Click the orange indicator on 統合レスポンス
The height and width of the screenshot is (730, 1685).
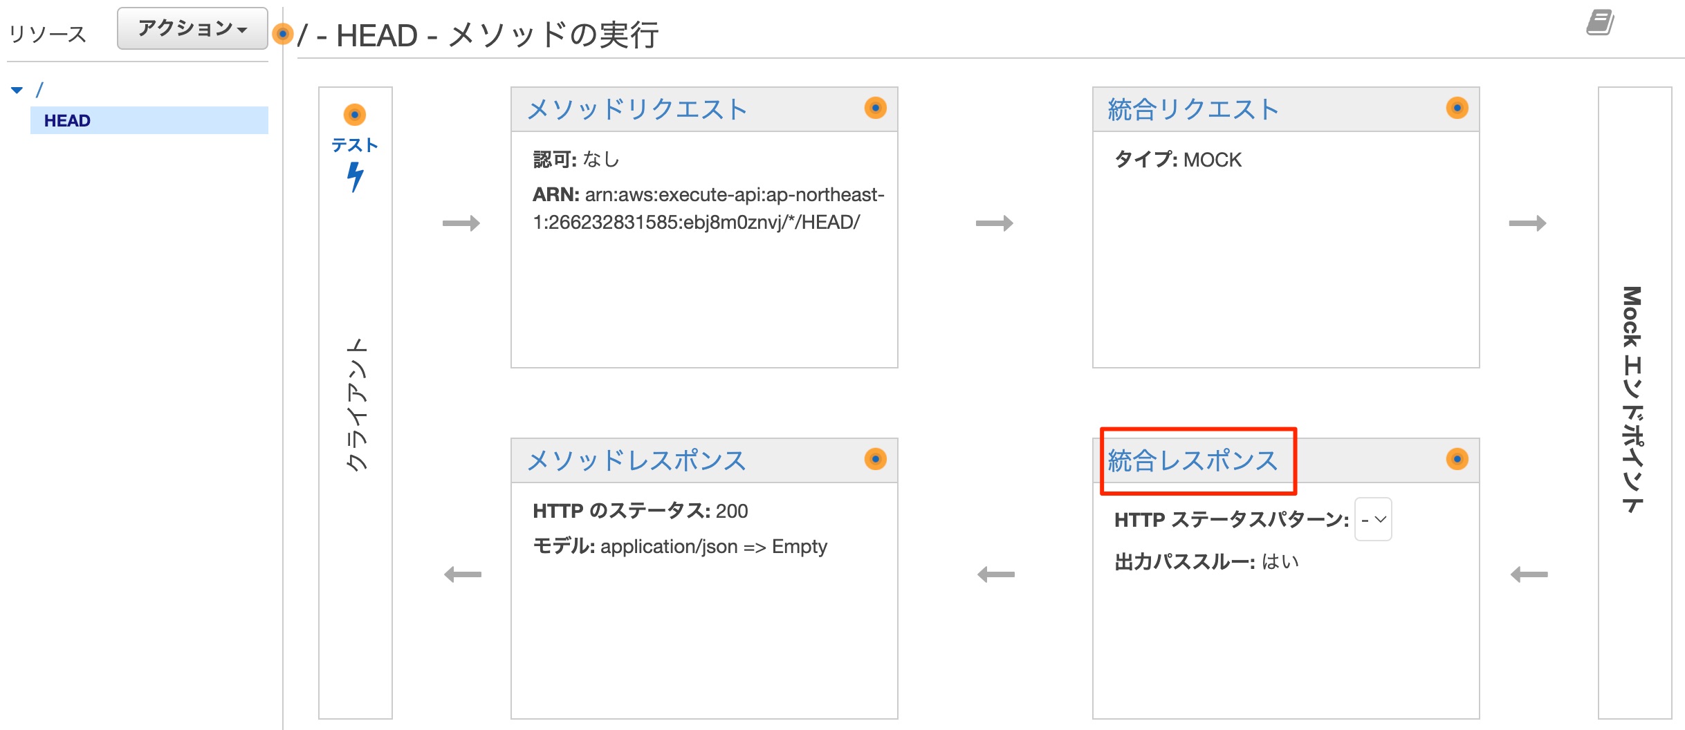click(x=1457, y=459)
